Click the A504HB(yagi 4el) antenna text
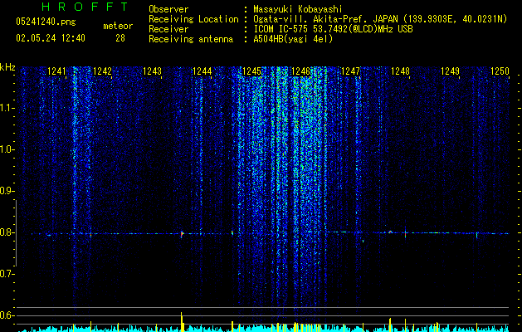Image resolution: width=522 pixels, height=332 pixels. click(293, 39)
